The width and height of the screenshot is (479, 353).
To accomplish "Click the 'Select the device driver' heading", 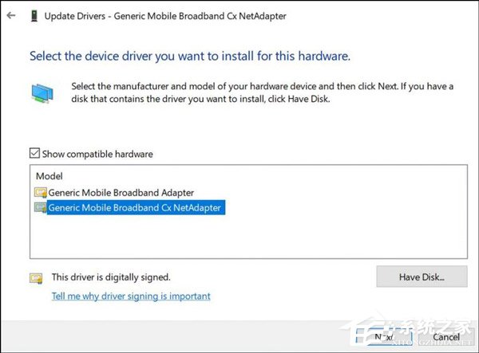I will tap(190, 57).
